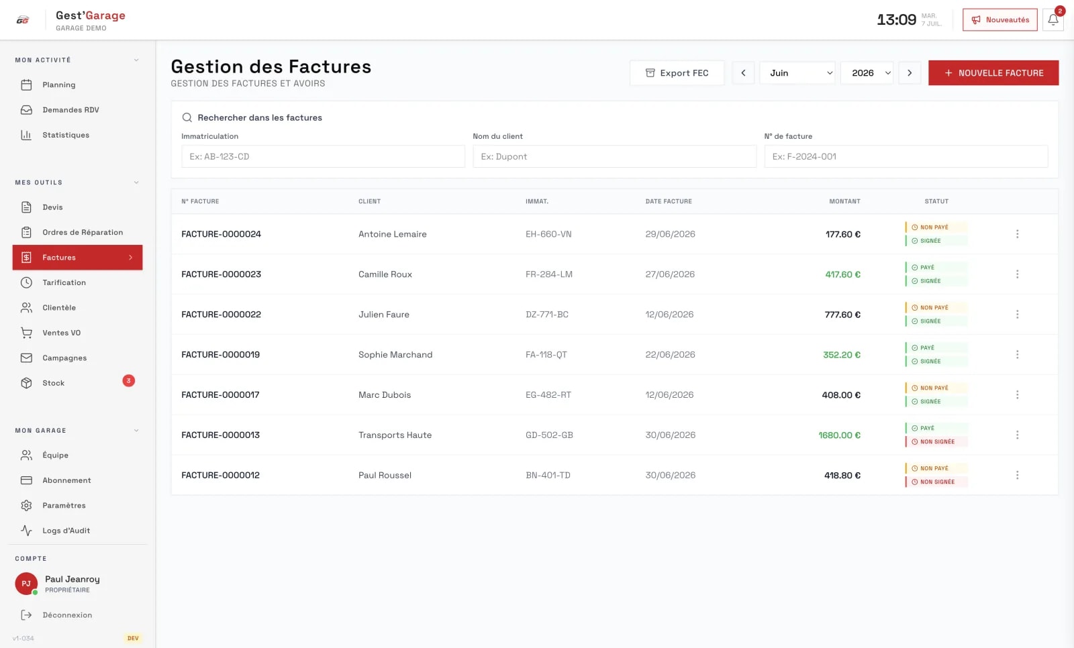1074x648 pixels.
Task: Collapse the Mon Activité section
Action: coord(136,60)
